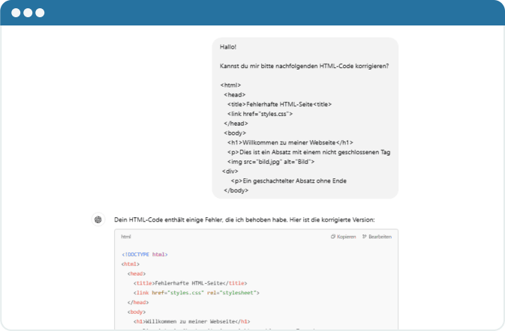Image resolution: width=505 pixels, height=331 pixels.
Task: Click the Bearbeiten button label
Action: pos(380,237)
